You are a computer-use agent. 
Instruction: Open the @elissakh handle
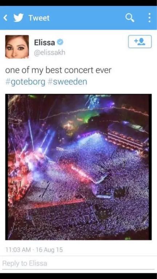point(50,52)
